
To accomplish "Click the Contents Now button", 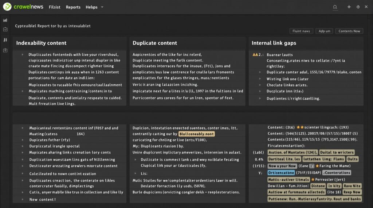I will point(349,31).
